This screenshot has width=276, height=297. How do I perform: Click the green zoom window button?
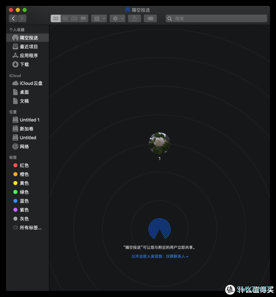pos(25,10)
